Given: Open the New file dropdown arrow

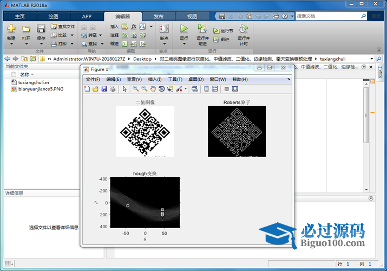Looking at the screenshot, I should pos(11,44).
